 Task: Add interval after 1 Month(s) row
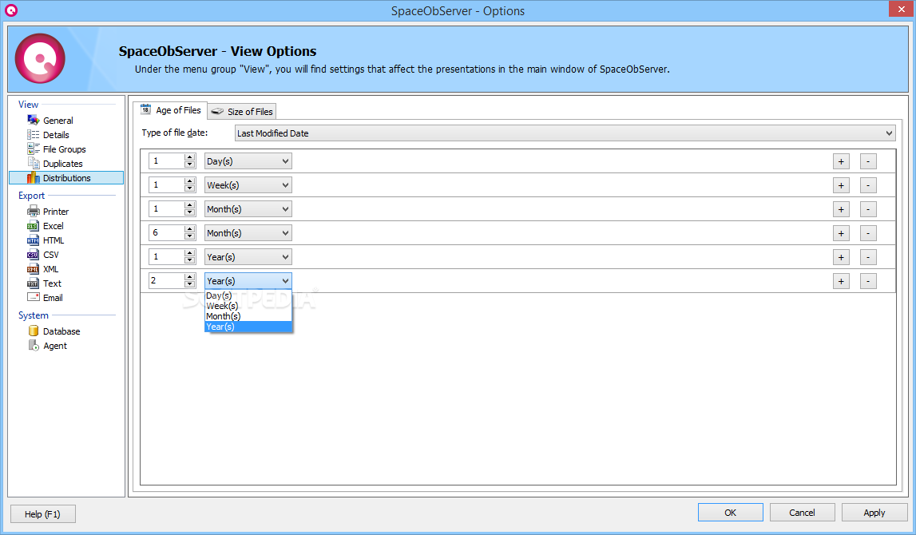(x=841, y=209)
